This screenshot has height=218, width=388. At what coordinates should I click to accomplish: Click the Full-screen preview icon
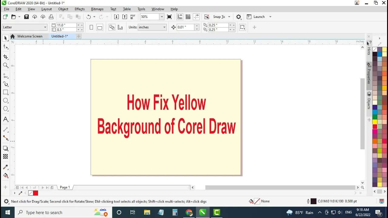[x=169, y=17]
